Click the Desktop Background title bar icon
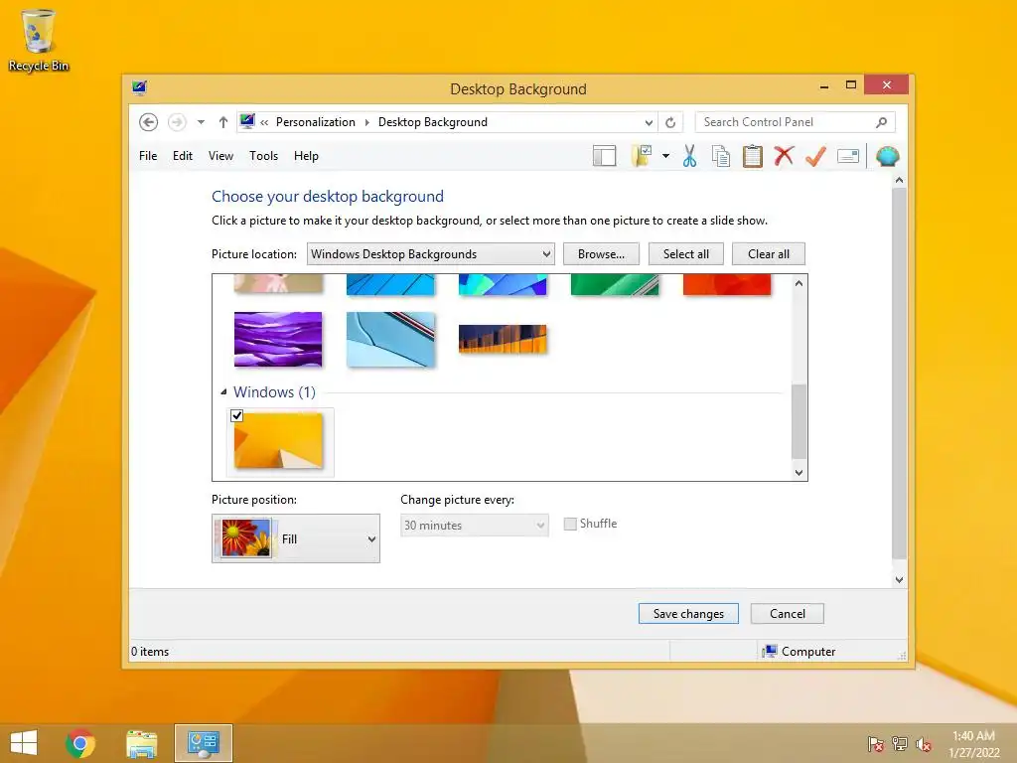Screen dimensions: 1017x763 139,87
